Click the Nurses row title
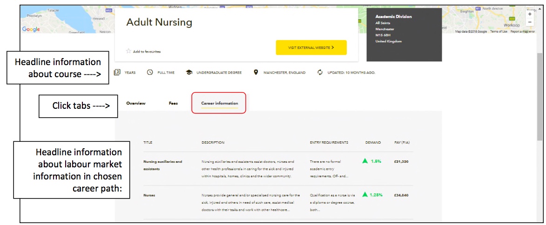546x225 pixels. pos(149,195)
